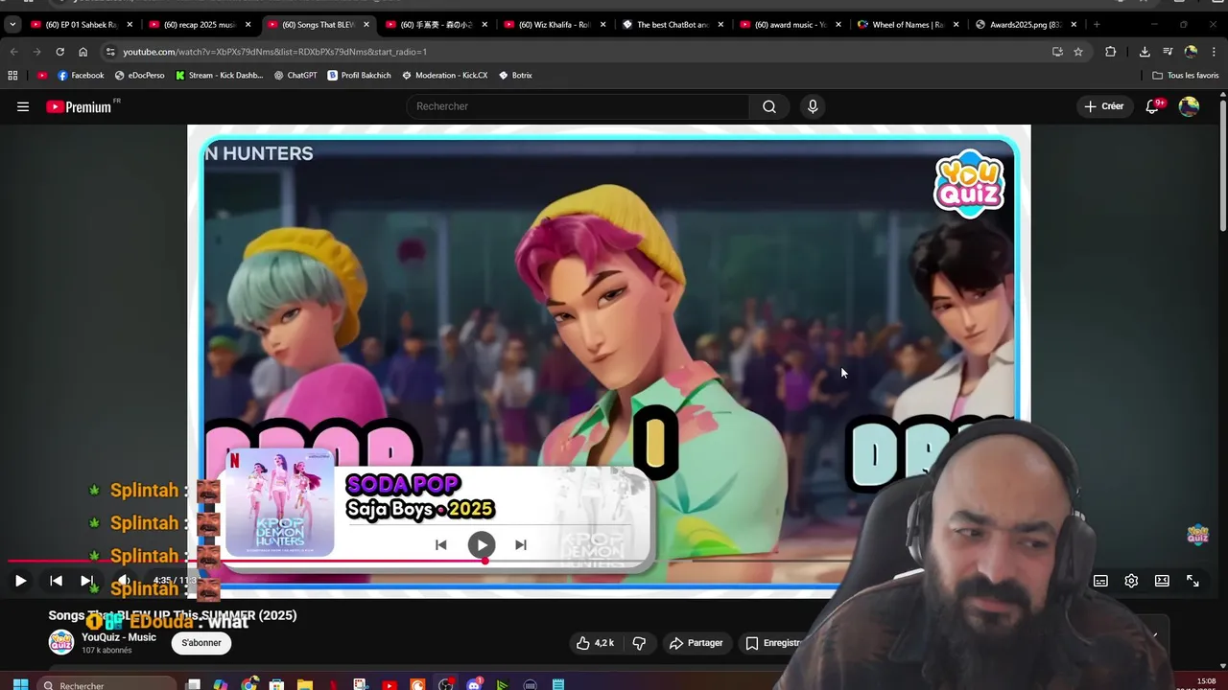Open the browser home page button
Viewport: 1228px width, 690px height.
point(83,52)
